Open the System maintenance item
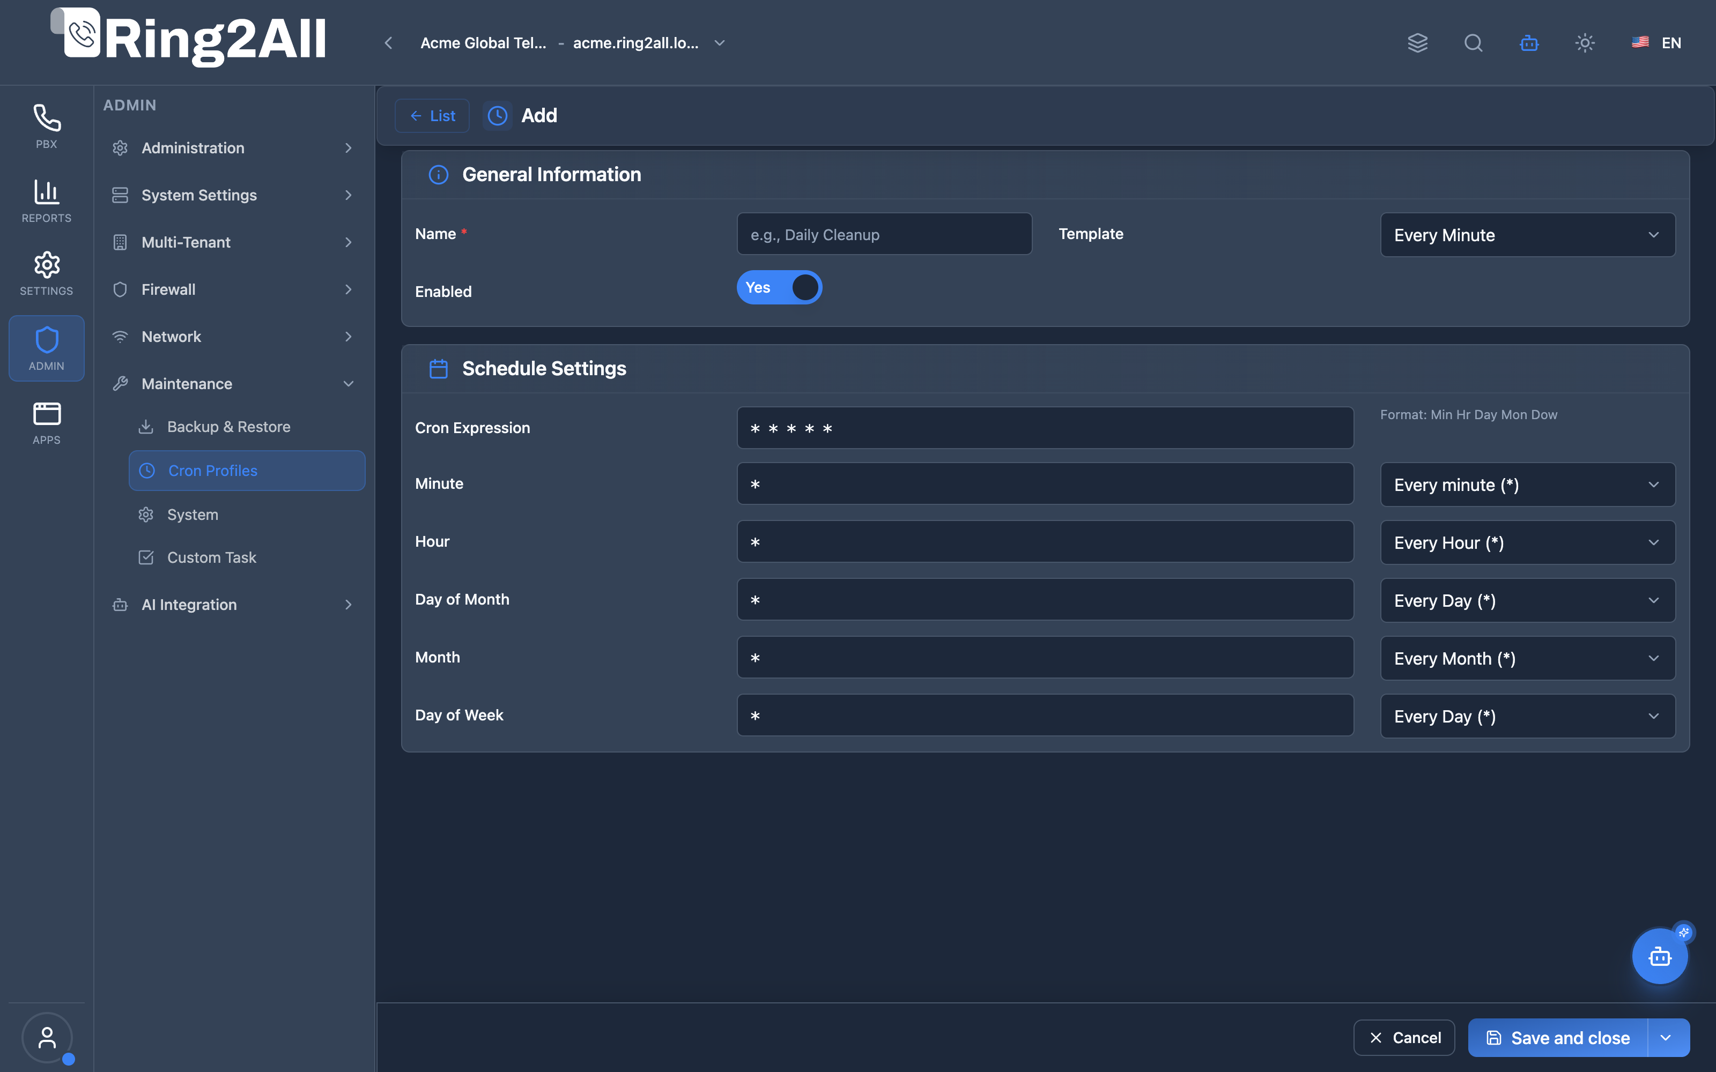Image resolution: width=1716 pixels, height=1072 pixels. 247,514
